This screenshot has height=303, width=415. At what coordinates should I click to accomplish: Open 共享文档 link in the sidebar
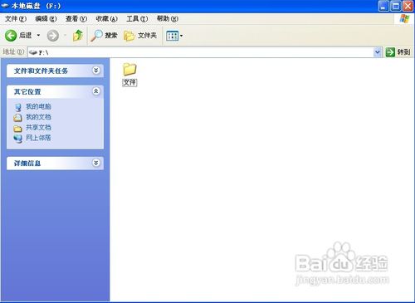(x=38, y=128)
